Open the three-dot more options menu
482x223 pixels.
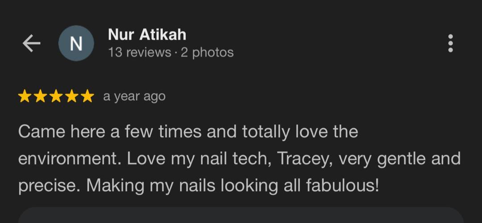[x=450, y=43]
